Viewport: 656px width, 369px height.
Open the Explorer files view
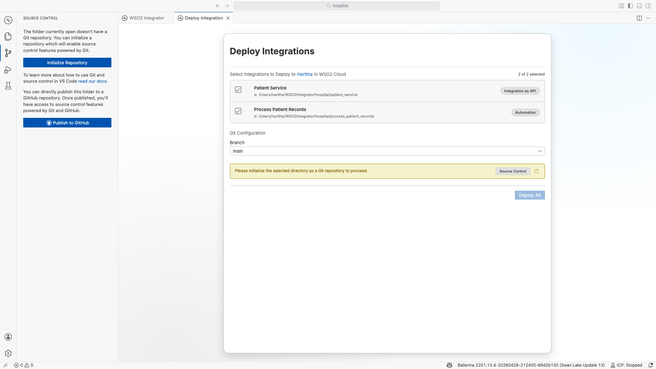point(8,37)
